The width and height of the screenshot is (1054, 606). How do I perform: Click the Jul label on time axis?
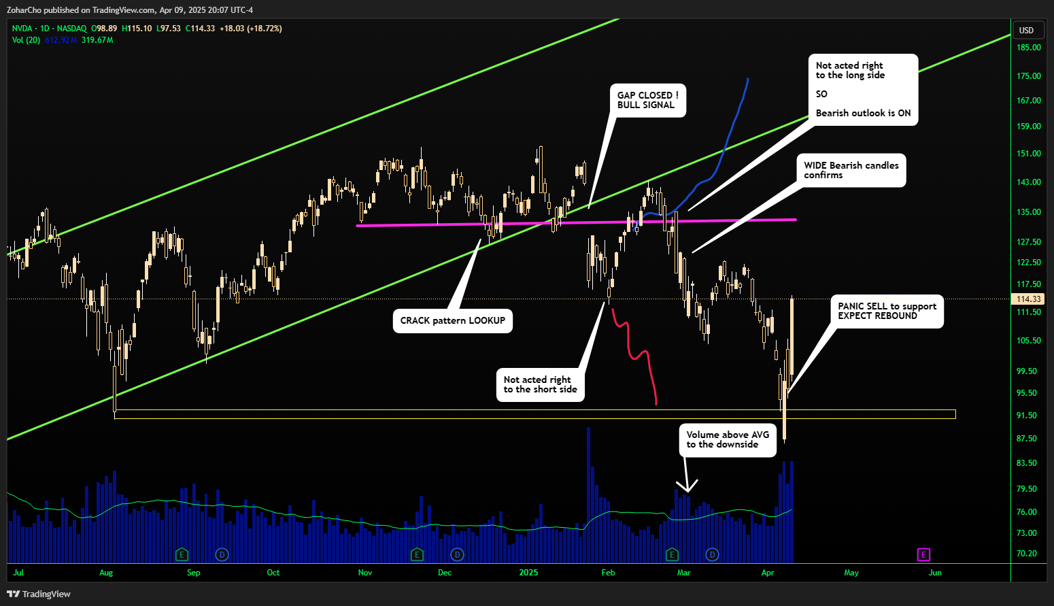[18, 573]
